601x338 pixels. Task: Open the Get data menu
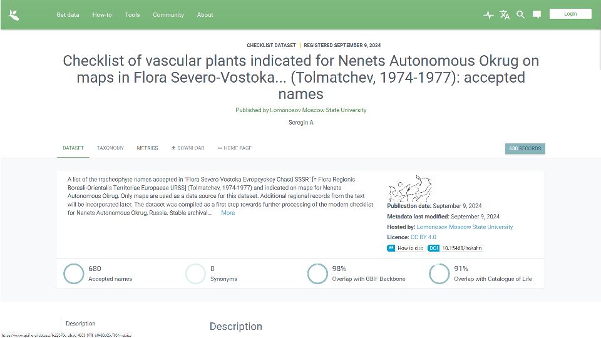tap(68, 15)
